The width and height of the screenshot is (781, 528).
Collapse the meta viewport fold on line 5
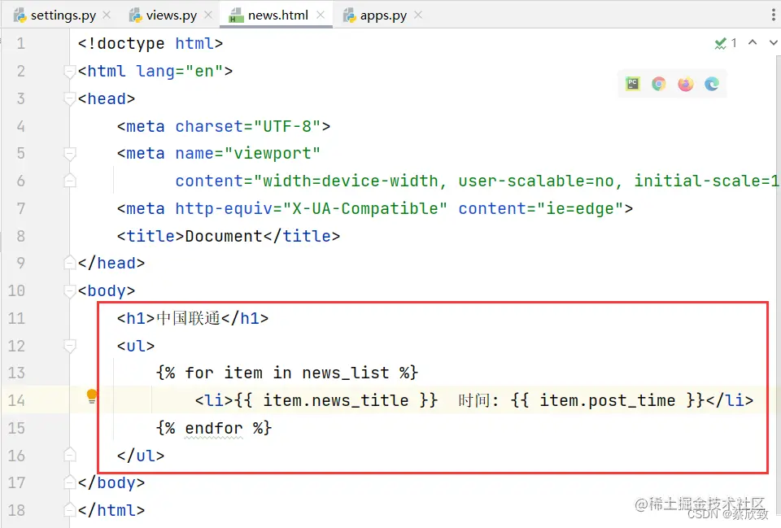tap(70, 154)
